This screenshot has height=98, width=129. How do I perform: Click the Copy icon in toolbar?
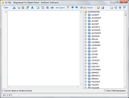point(19,7)
